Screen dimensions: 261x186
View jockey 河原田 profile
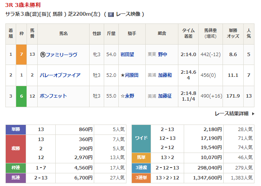(131, 75)
